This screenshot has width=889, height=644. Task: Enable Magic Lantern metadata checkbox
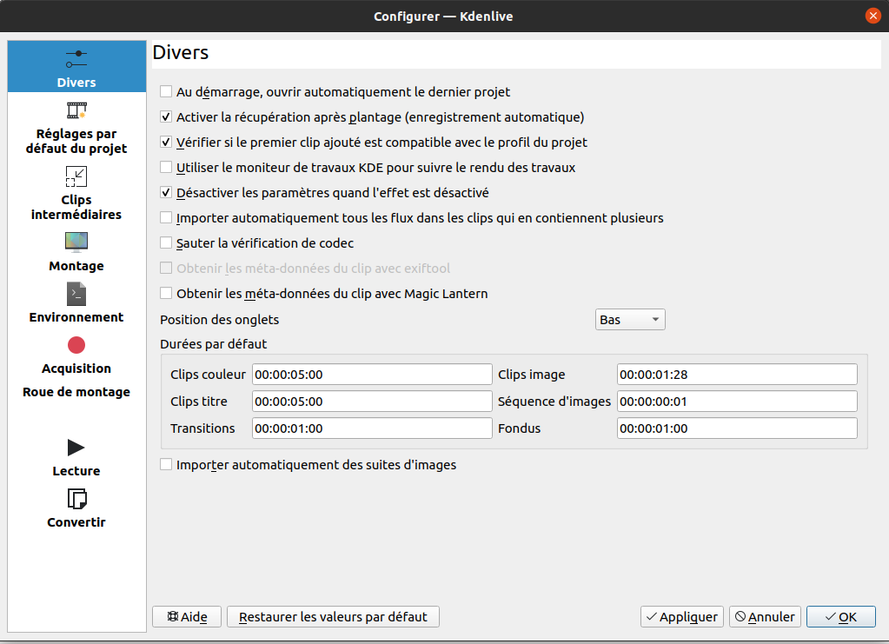[x=166, y=293]
